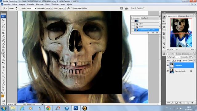
Task: Hide the Camada 1 layer
Action: (168, 65)
